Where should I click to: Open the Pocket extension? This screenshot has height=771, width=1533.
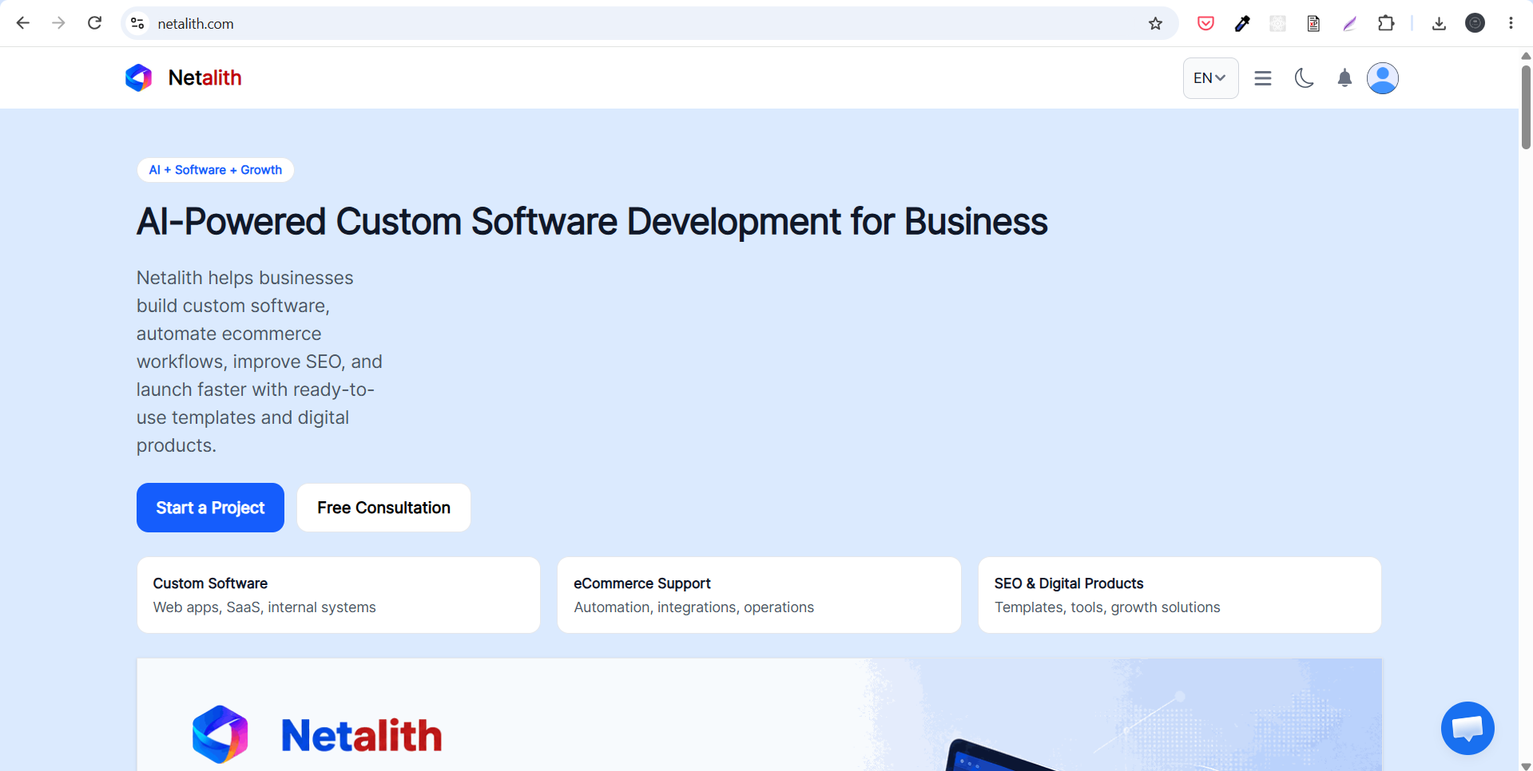(1205, 23)
